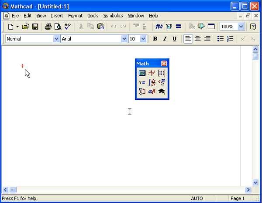Open the Insert menu
This screenshot has height=203, width=262.
(x=57, y=16)
